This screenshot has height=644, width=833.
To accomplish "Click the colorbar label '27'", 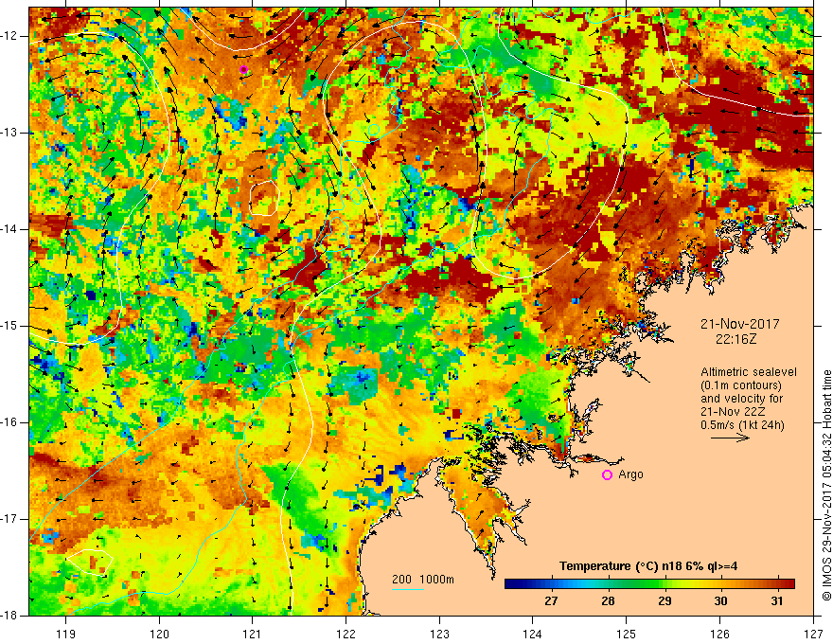I will (551, 601).
